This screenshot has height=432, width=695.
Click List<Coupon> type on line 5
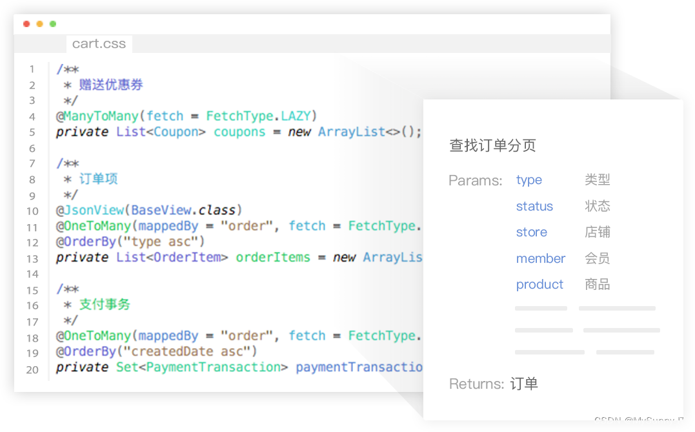click(x=161, y=132)
